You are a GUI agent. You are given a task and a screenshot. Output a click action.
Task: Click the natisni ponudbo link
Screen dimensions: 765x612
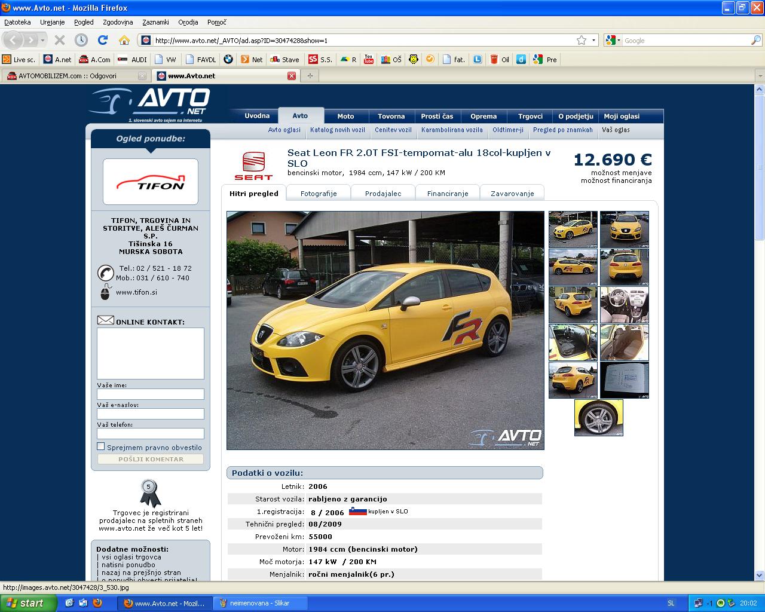click(128, 565)
